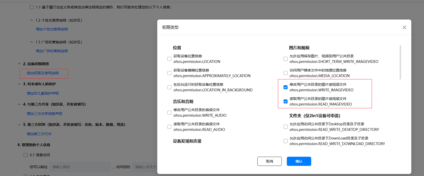Click the 确认 button
Image resolution: width=424 pixels, height=176 pixels.
tap(299, 161)
